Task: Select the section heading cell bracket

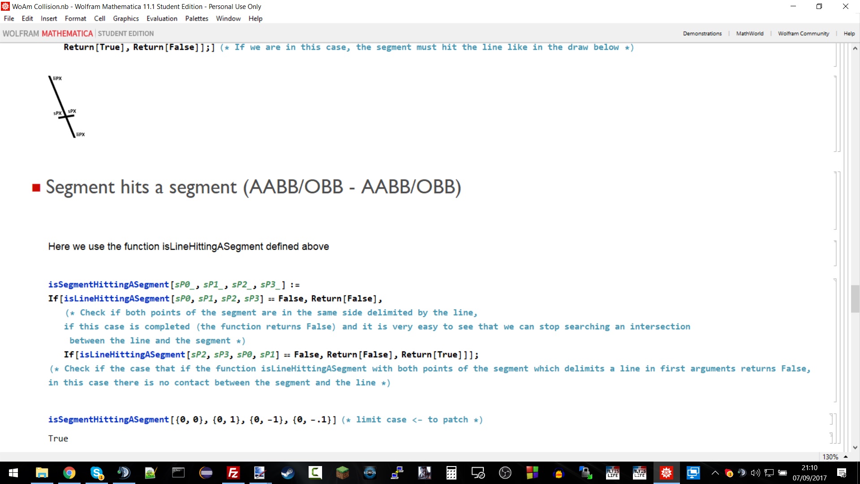Action: click(x=836, y=200)
